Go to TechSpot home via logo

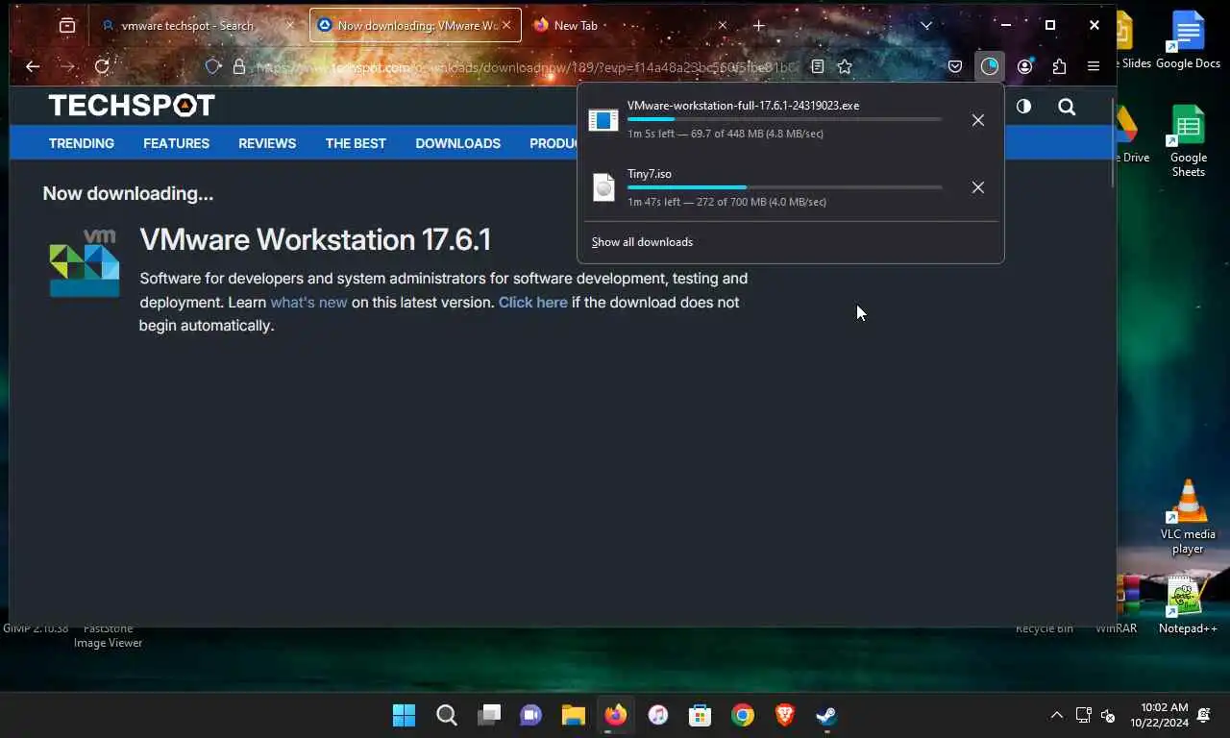pos(132,105)
